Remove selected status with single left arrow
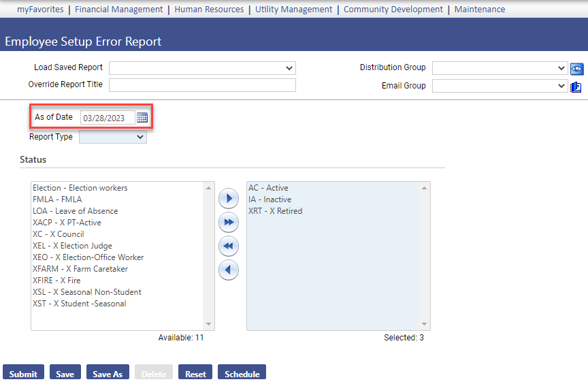This screenshot has height=384, width=588. (228, 270)
